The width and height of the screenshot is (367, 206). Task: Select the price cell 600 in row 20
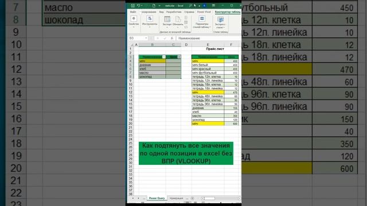231,124
